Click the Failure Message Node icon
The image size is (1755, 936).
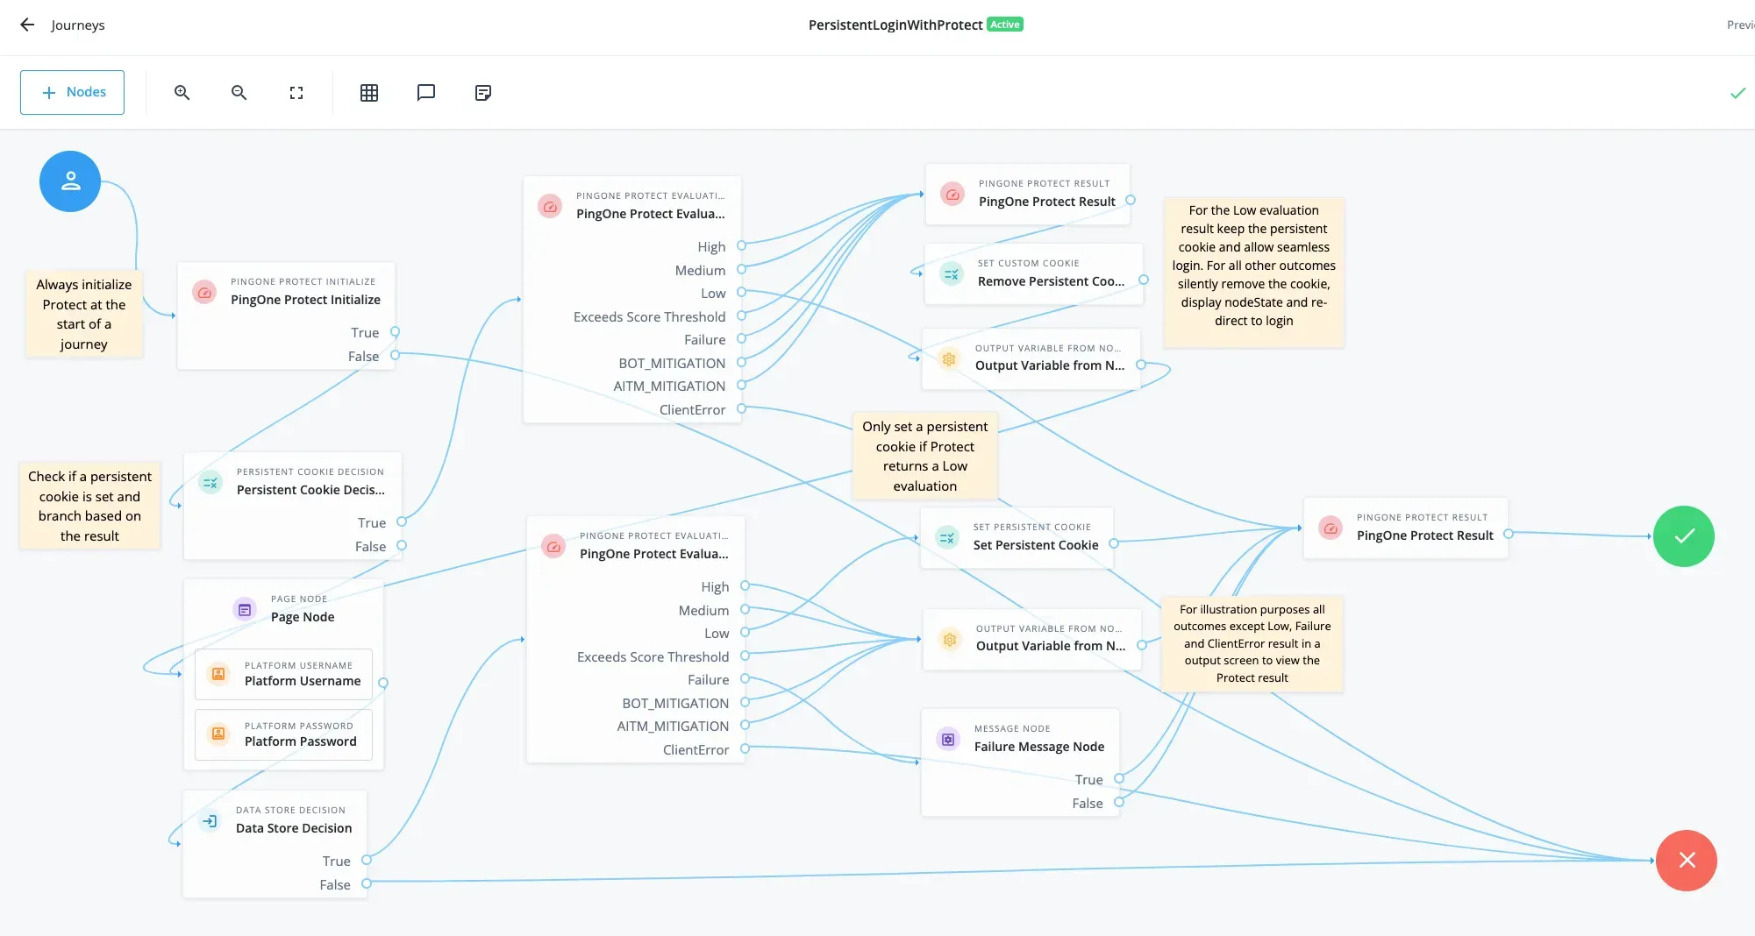point(948,739)
